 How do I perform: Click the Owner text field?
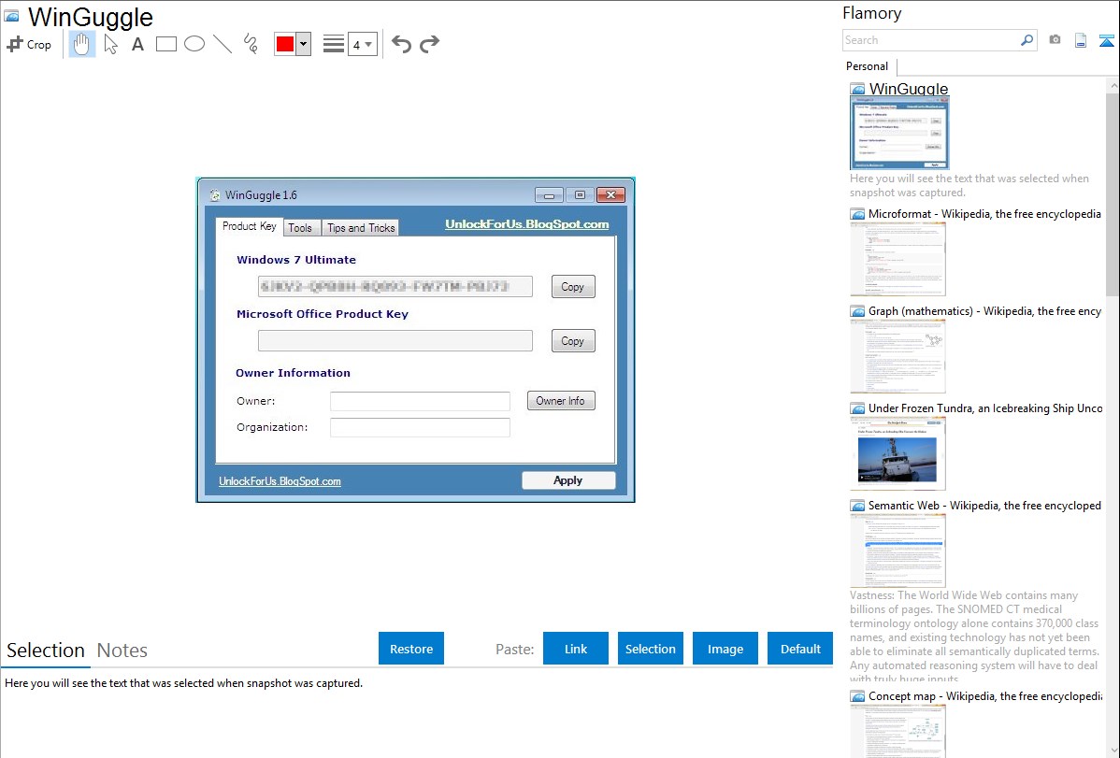pos(420,402)
